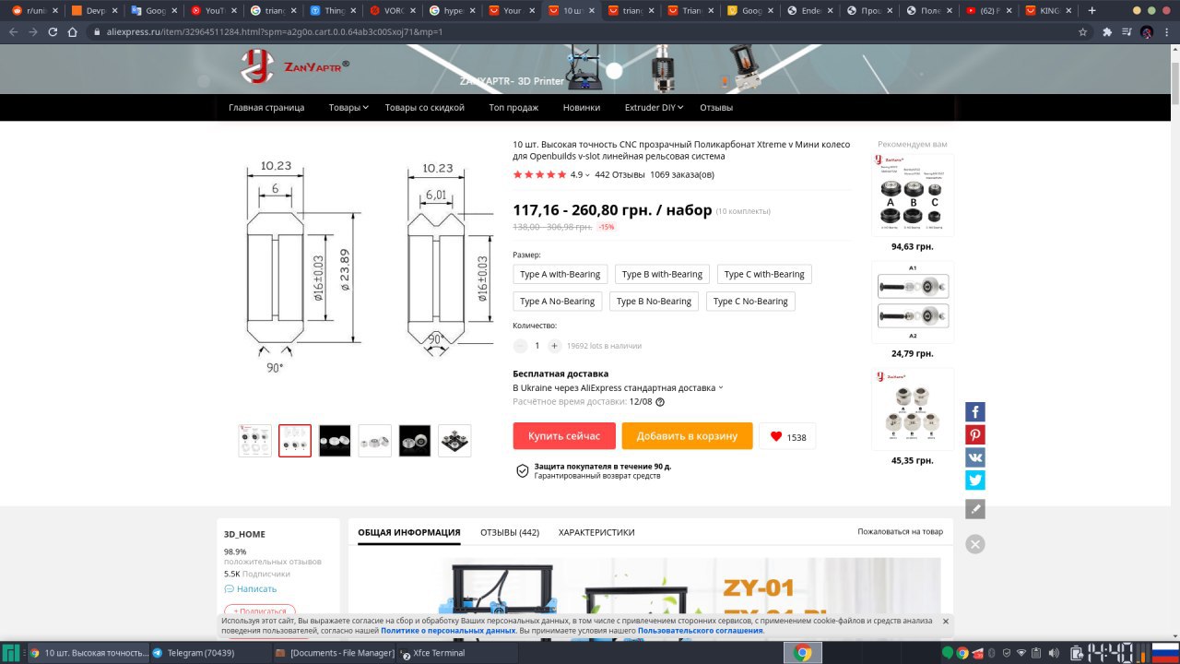Open Товары со скидкой
Image resolution: width=1180 pixels, height=664 pixels.
[424, 108]
